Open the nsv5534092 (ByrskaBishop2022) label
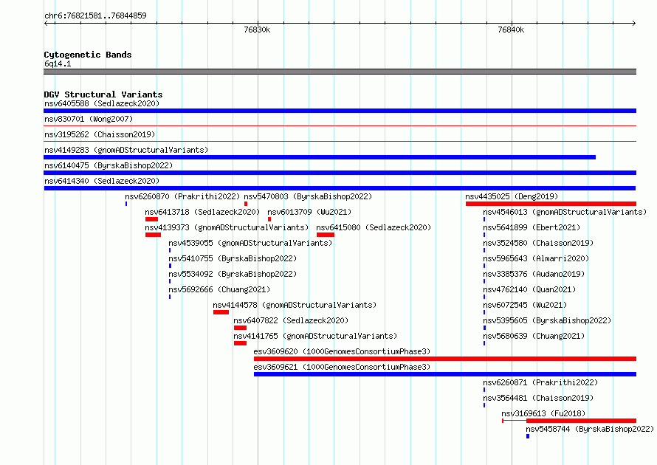The image size is (657, 465). coord(233,274)
